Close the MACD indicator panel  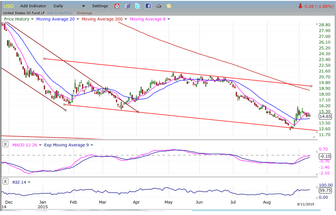point(5,144)
